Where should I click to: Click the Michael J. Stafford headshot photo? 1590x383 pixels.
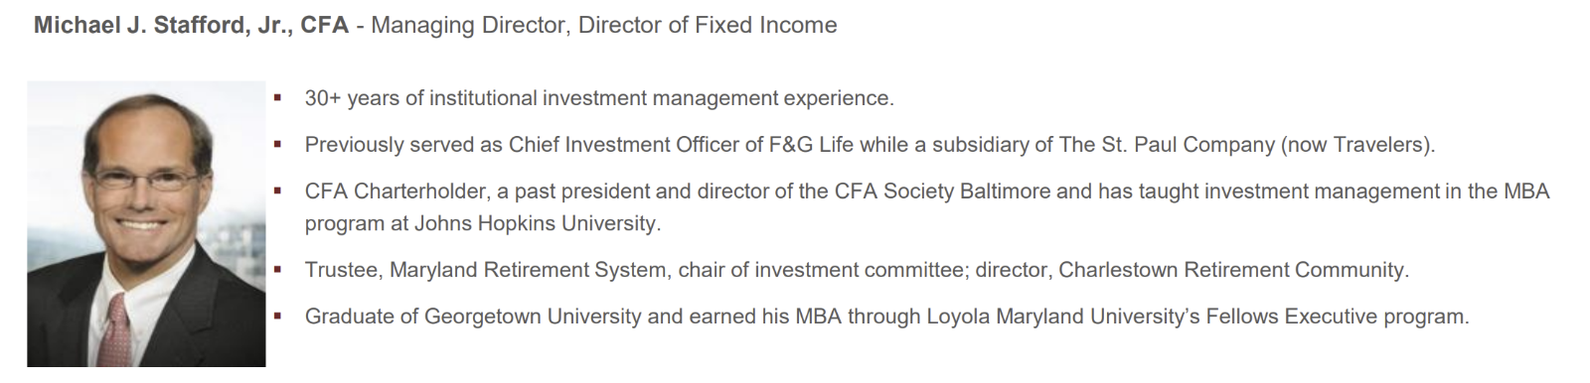(146, 224)
